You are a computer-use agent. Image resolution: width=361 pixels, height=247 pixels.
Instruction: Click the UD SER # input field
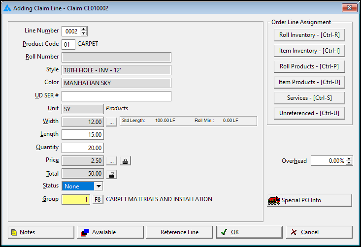pyautogui.click(x=116, y=96)
